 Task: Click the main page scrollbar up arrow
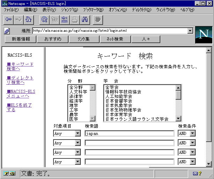click(209, 50)
